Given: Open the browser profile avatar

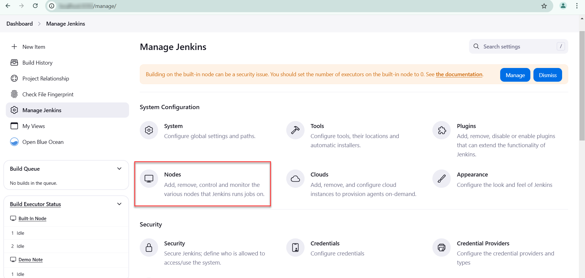Looking at the screenshot, I should [563, 6].
